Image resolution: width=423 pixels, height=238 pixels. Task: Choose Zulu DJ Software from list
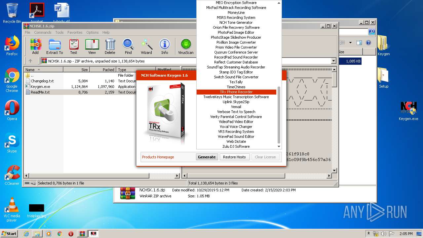coord(236,146)
